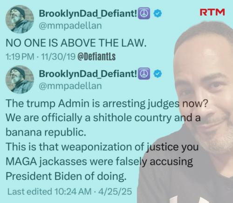Viewport: 233px width, 203px height.
Task: Click the @DefiantLs watermark text
Action: coord(96,57)
